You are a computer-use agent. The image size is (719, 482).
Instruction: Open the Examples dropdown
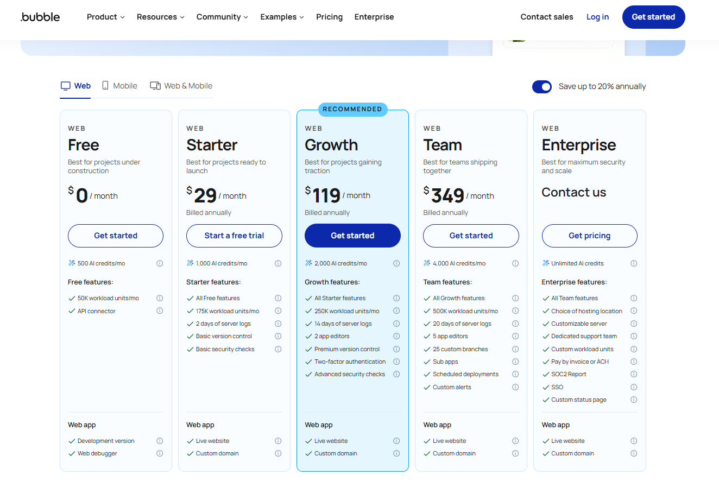(282, 17)
